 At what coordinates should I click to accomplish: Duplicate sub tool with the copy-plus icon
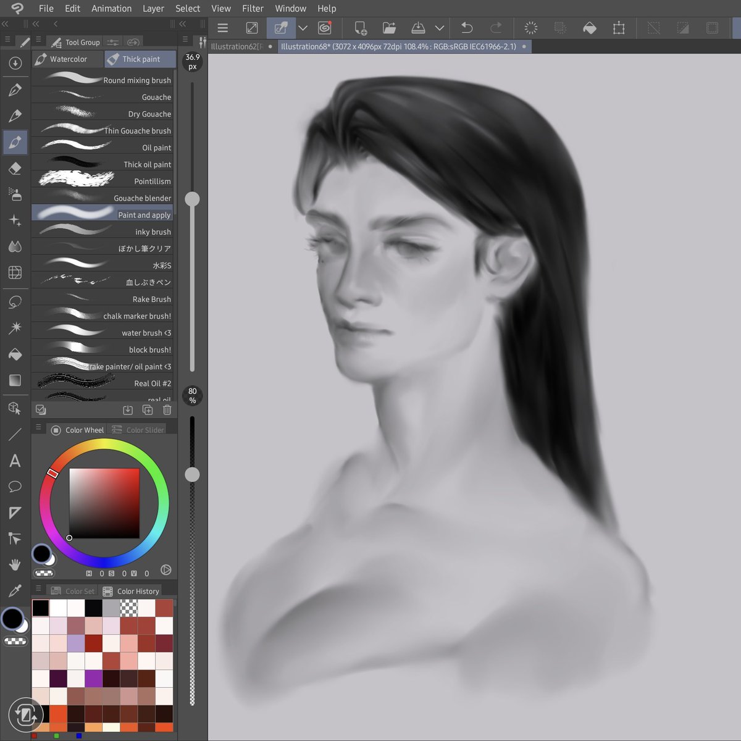click(148, 410)
